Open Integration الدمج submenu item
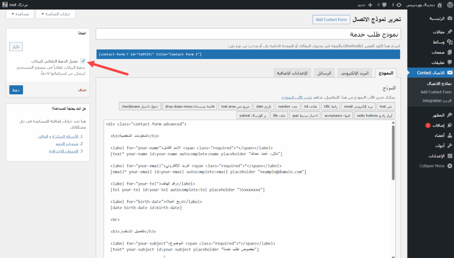454x258 pixels. 437,100
